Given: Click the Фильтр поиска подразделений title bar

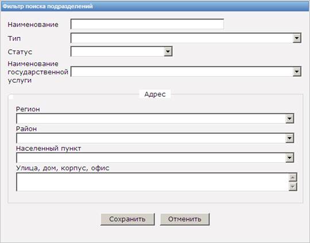Looking at the screenshot, I should pyautogui.click(x=155, y=6).
